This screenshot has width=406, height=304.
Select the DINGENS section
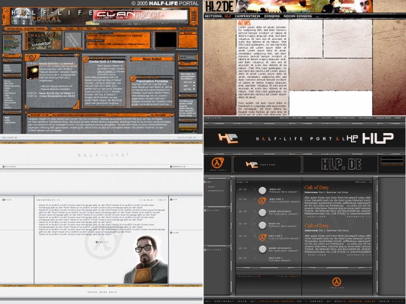pyautogui.click(x=272, y=16)
